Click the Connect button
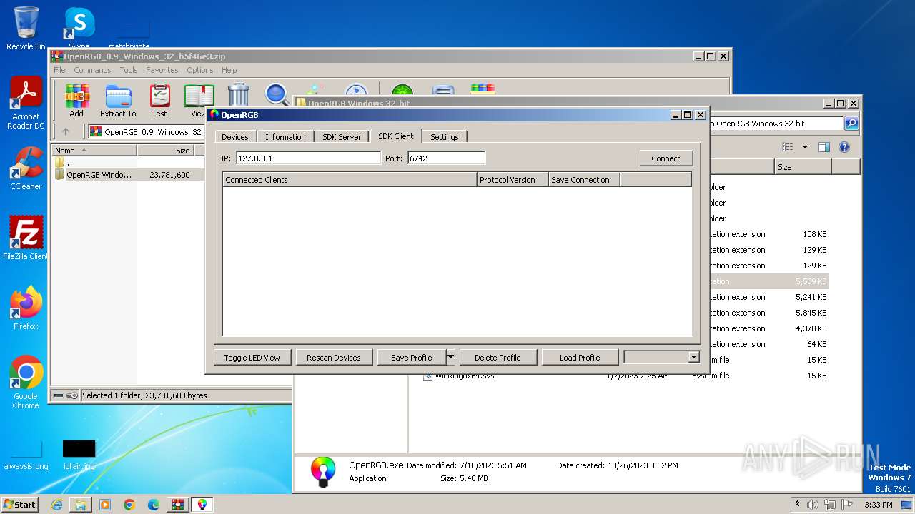This screenshot has height=514, width=915. click(x=666, y=158)
